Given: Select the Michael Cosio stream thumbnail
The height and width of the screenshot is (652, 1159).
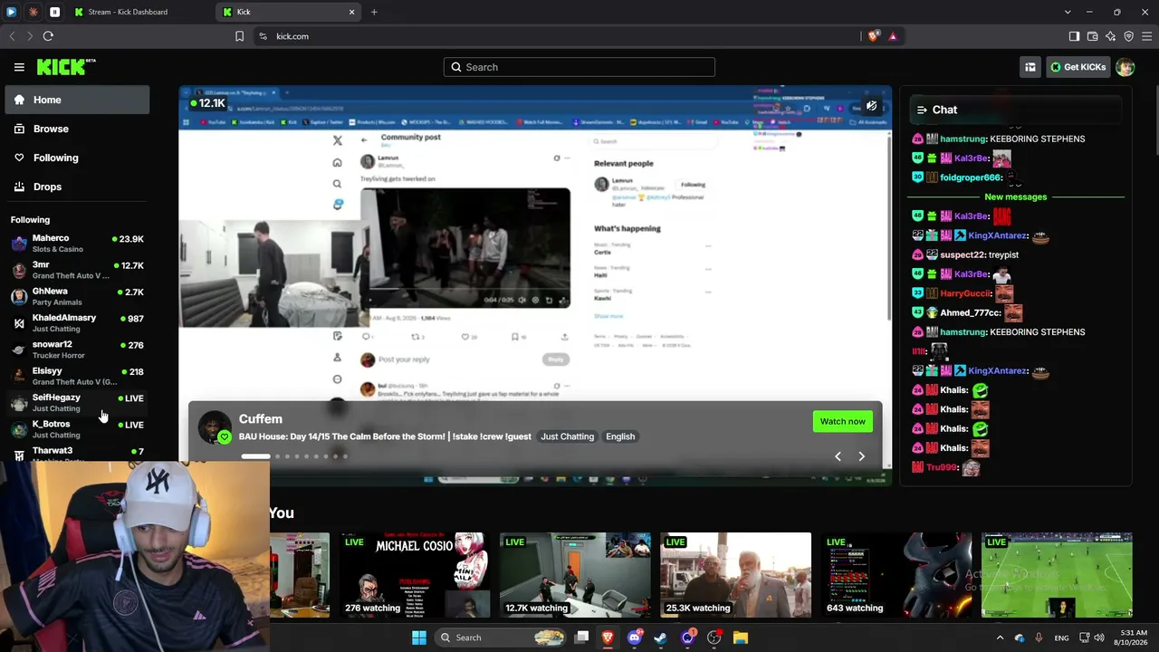Looking at the screenshot, I should pos(415,575).
